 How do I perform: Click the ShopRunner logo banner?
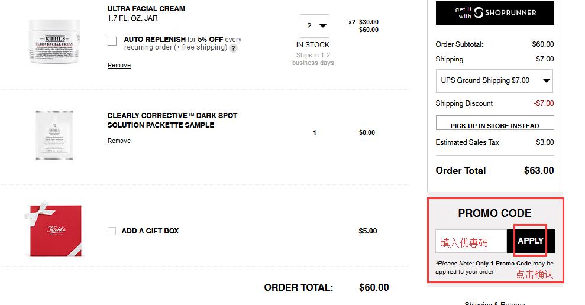[494, 13]
